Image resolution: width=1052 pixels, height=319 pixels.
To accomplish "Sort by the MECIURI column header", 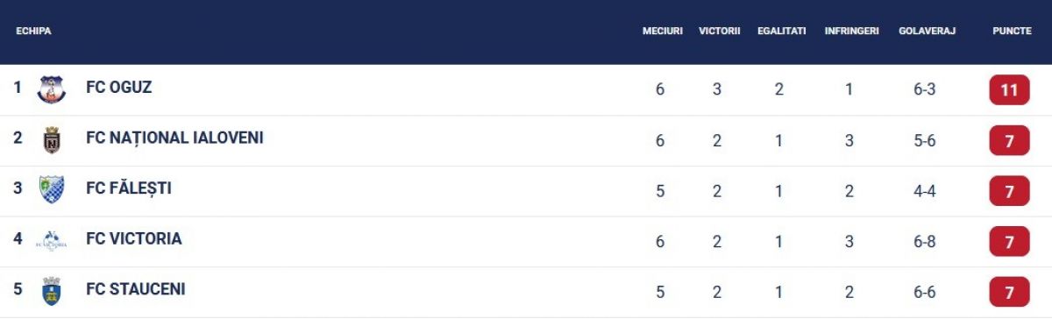I will click(662, 31).
